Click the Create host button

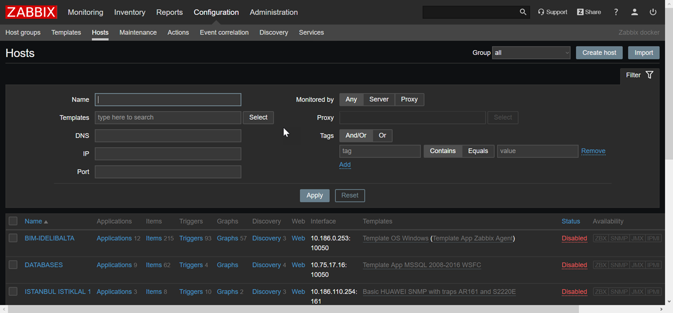[x=599, y=53]
